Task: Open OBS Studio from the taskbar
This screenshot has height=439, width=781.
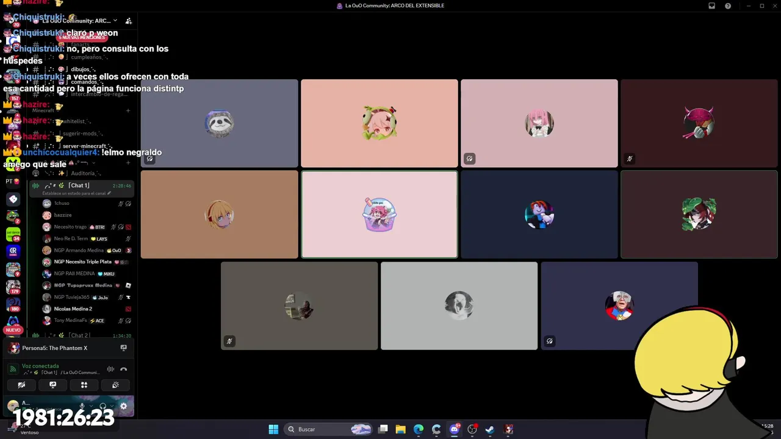Action: coord(472,429)
